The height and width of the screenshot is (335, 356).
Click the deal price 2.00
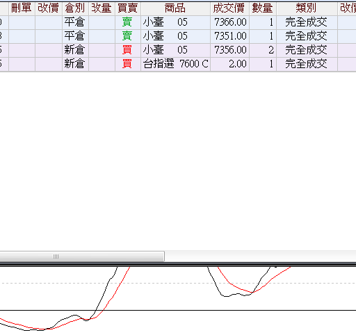pyautogui.click(x=238, y=64)
